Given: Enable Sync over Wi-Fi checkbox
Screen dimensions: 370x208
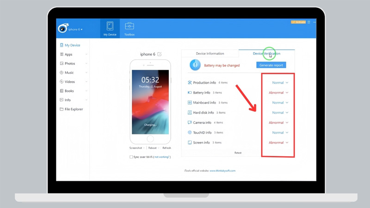Looking at the screenshot, I should pyautogui.click(x=131, y=157).
